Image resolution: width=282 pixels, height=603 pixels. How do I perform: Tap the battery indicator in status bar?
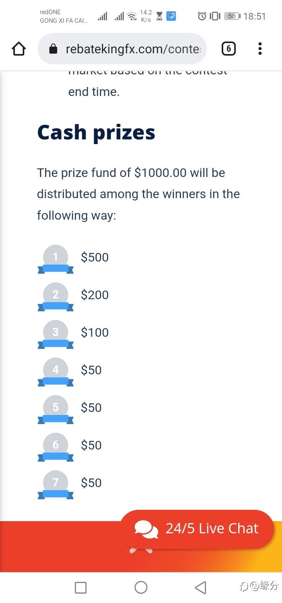click(x=232, y=16)
